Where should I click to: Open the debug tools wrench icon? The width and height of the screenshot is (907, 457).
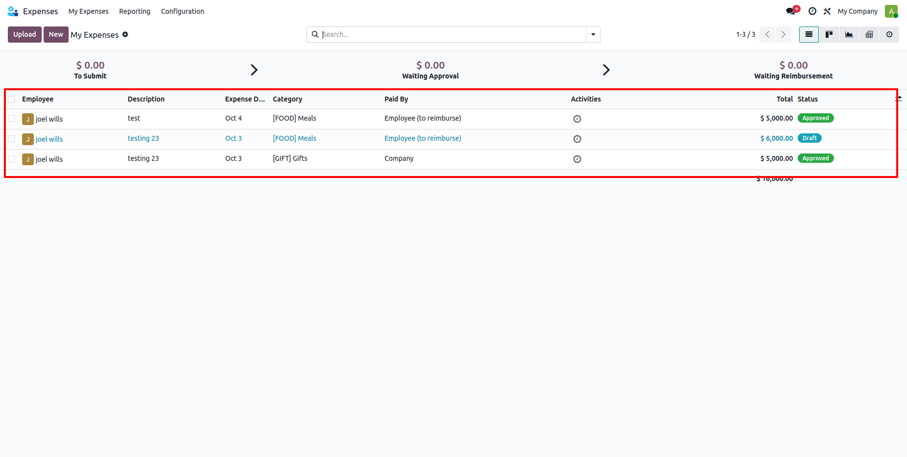coord(827,11)
